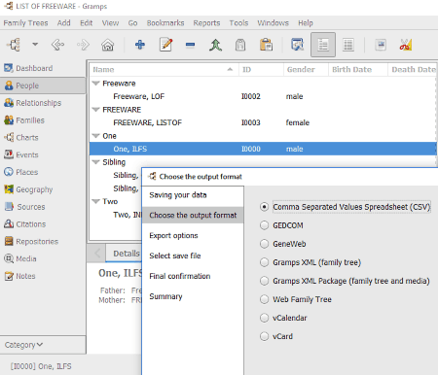
Task: Open Charts view in sidebar
Action: (x=43, y=138)
